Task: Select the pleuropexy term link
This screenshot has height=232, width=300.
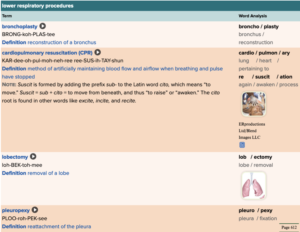Action: 16,211
